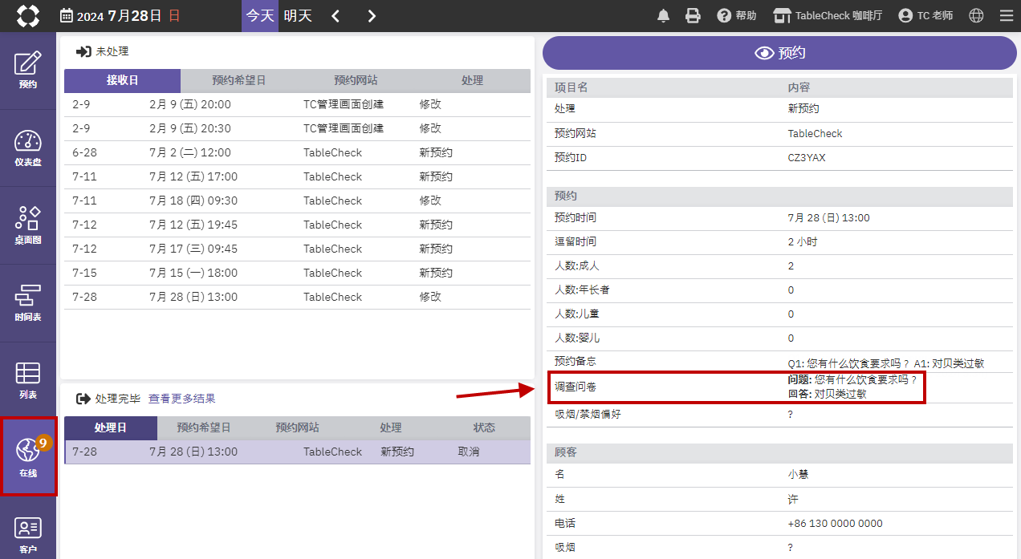Click the 预约 eye header button
The width and height of the screenshot is (1021, 559).
[x=779, y=53]
